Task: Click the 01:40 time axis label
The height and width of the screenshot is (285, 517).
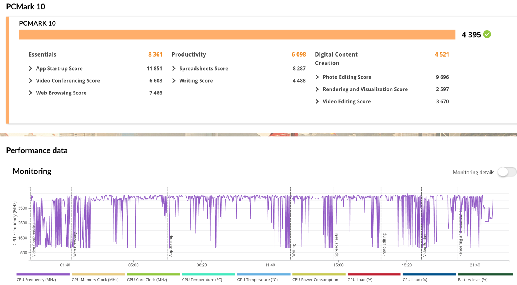Action: (65, 265)
